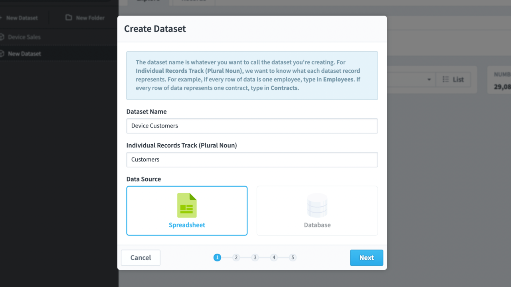Viewport: 511px width, 287px height.
Task: Switch to the Explore tab
Action: click(x=148, y=1)
